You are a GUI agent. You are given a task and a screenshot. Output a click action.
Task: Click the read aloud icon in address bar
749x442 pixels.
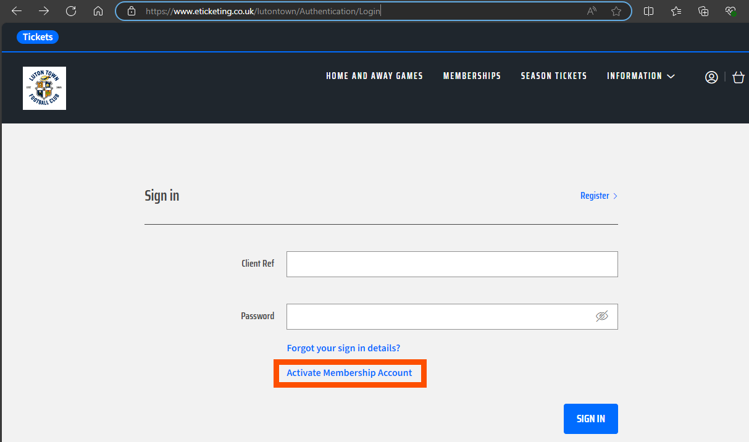(591, 10)
